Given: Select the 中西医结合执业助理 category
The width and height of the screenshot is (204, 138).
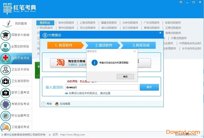Looking at the screenshot, I should pyautogui.click(x=190, y=43).
